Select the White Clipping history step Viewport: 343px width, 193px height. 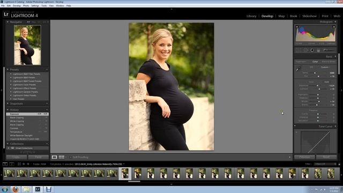(x=27, y=121)
